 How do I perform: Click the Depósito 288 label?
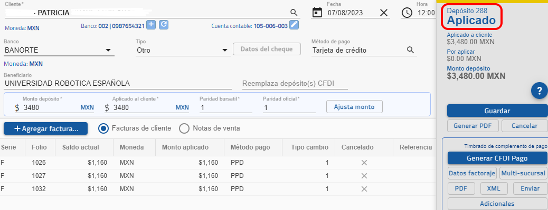(467, 11)
